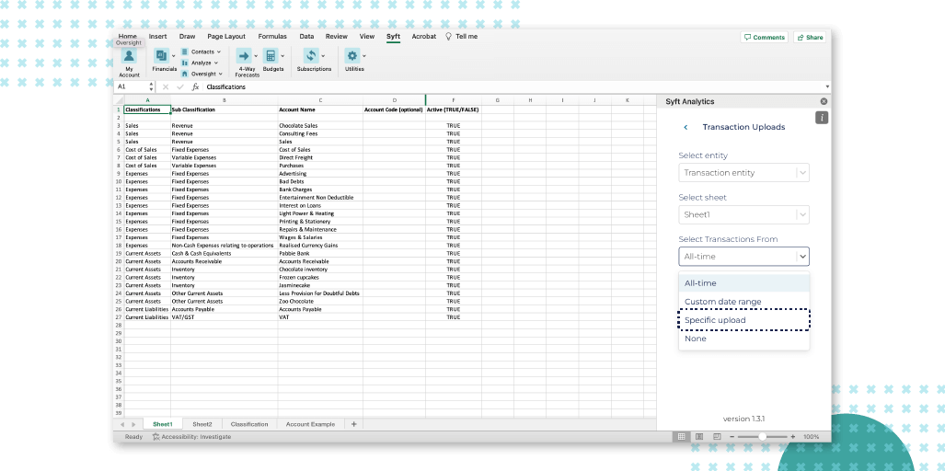Click the Name Box showing A1

tap(132, 86)
